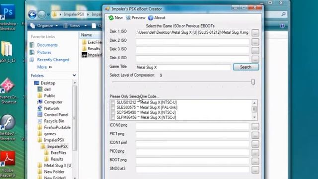Browse for Disk 4 ISO file
This screenshot has height=179, width=318.
[255, 59]
